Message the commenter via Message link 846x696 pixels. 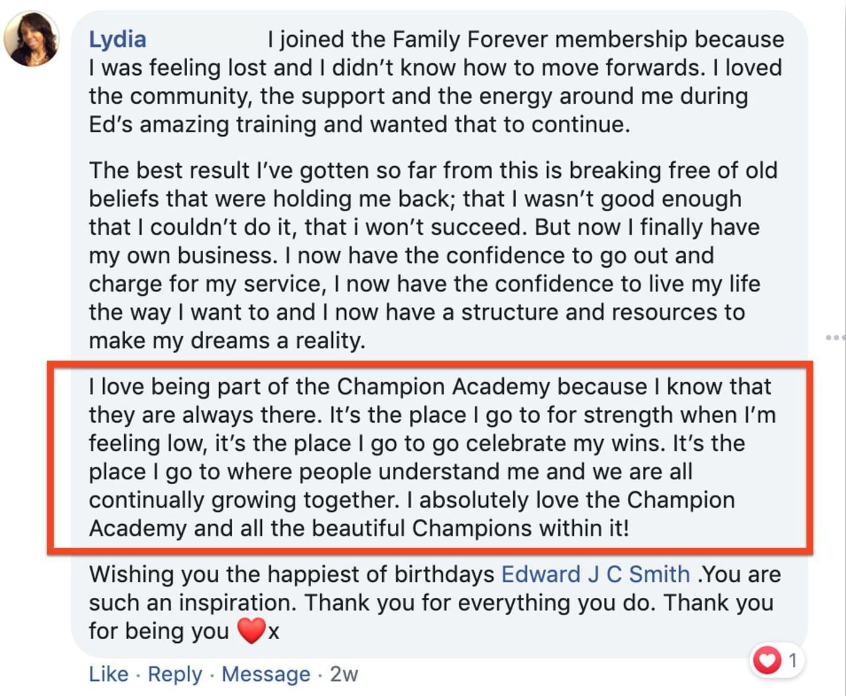266,674
